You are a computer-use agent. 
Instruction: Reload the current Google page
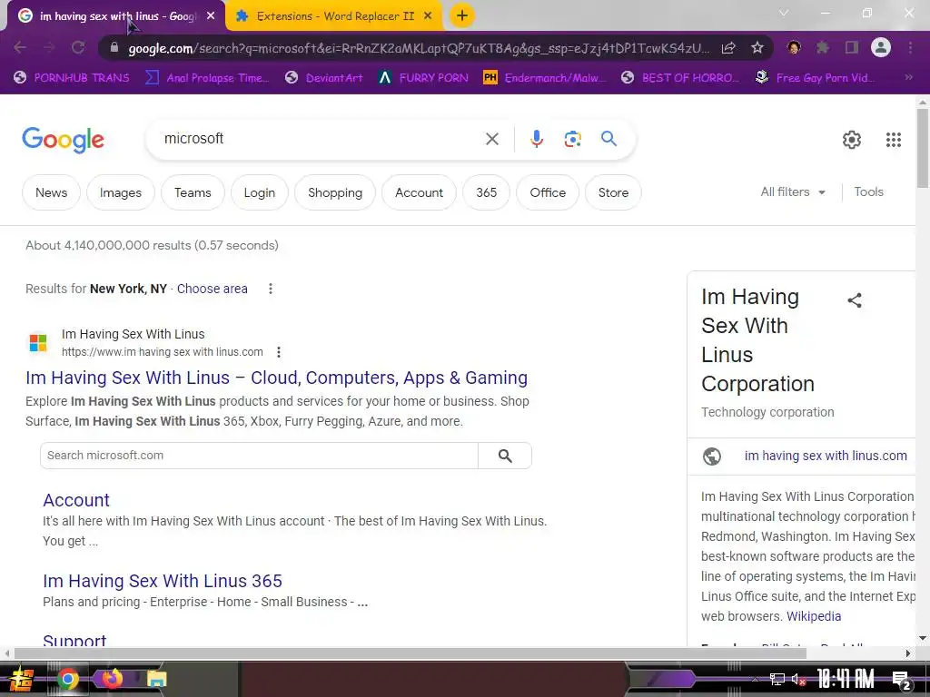[78, 47]
